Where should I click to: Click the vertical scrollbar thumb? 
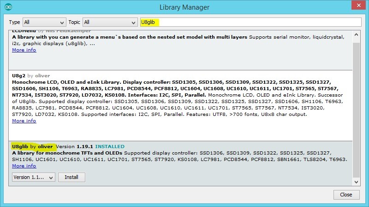tap(356, 110)
